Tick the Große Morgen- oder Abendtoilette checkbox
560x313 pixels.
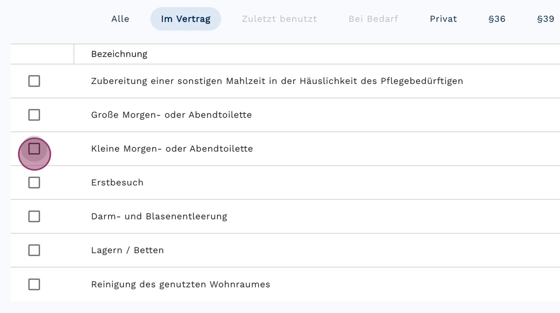click(x=34, y=115)
